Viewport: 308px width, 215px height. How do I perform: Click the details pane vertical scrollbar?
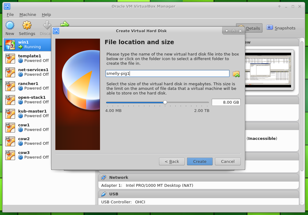302,106
